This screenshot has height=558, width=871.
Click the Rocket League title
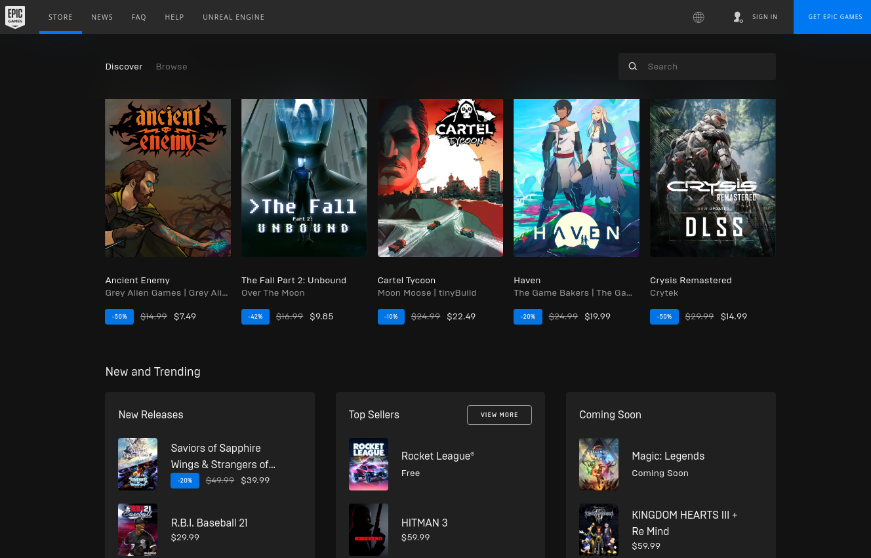437,456
